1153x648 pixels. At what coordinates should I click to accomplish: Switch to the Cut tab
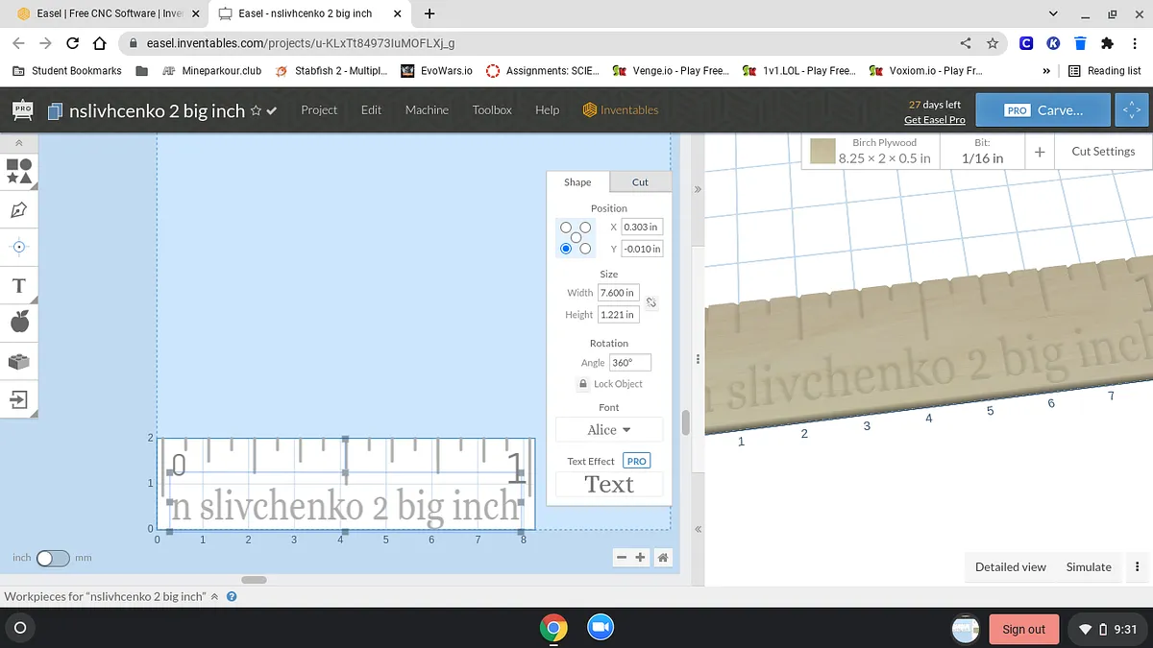[640, 182]
